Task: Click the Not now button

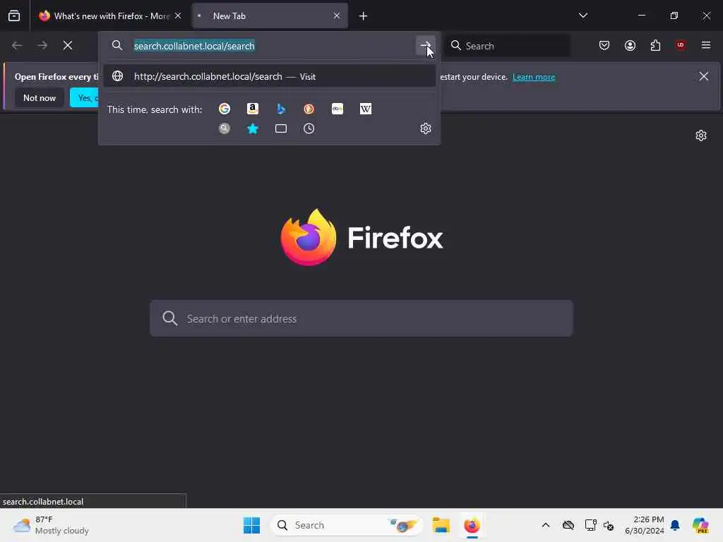Action: click(x=40, y=98)
